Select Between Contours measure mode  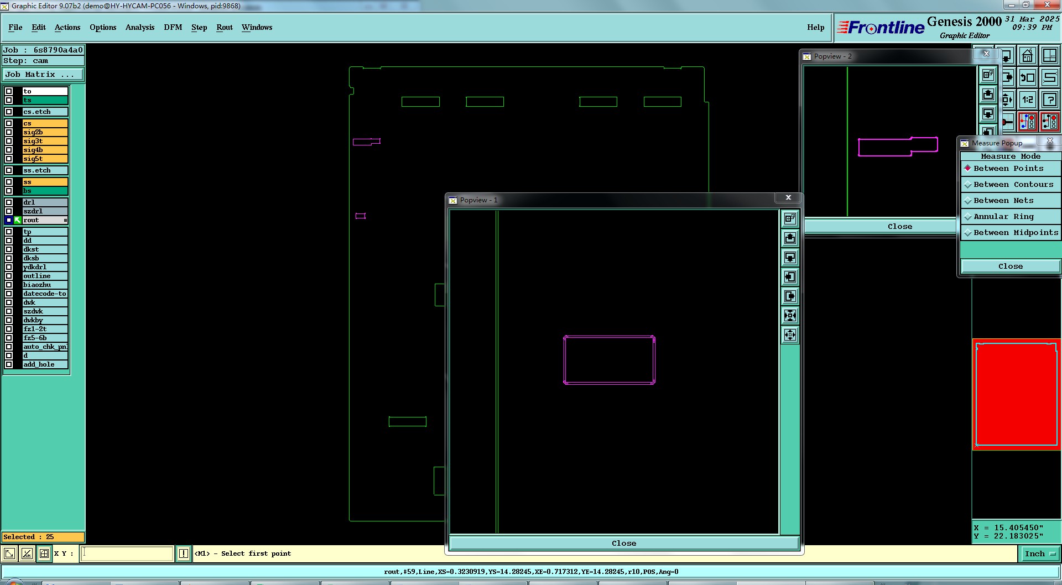tap(1011, 184)
